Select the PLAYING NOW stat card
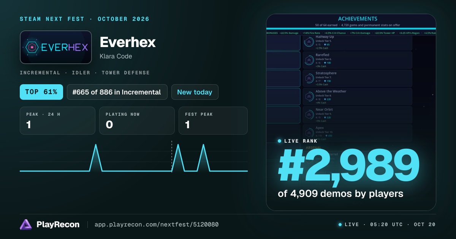This screenshot has height=239, width=456. [x=137, y=121]
